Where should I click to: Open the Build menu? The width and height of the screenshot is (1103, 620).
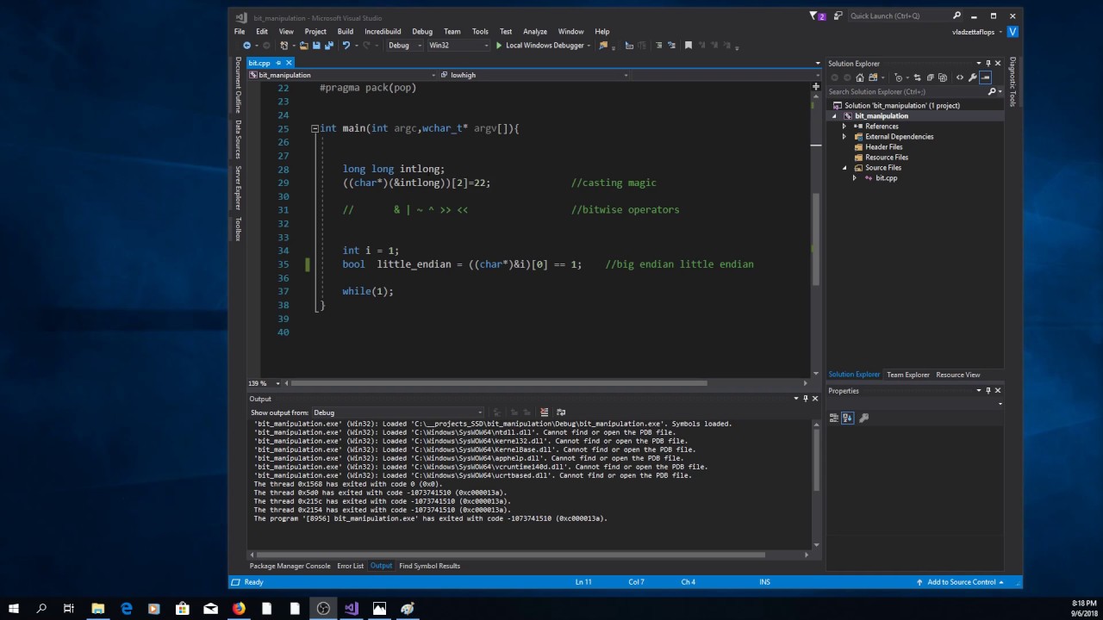[x=345, y=31]
